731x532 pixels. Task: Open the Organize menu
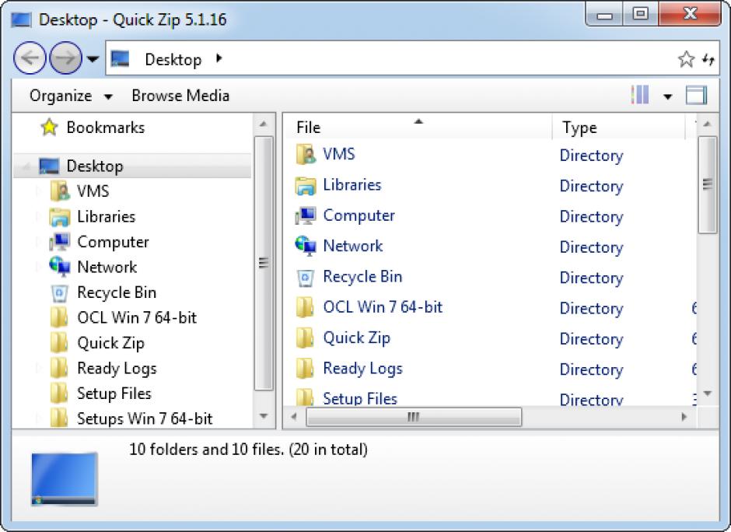pyautogui.click(x=71, y=96)
